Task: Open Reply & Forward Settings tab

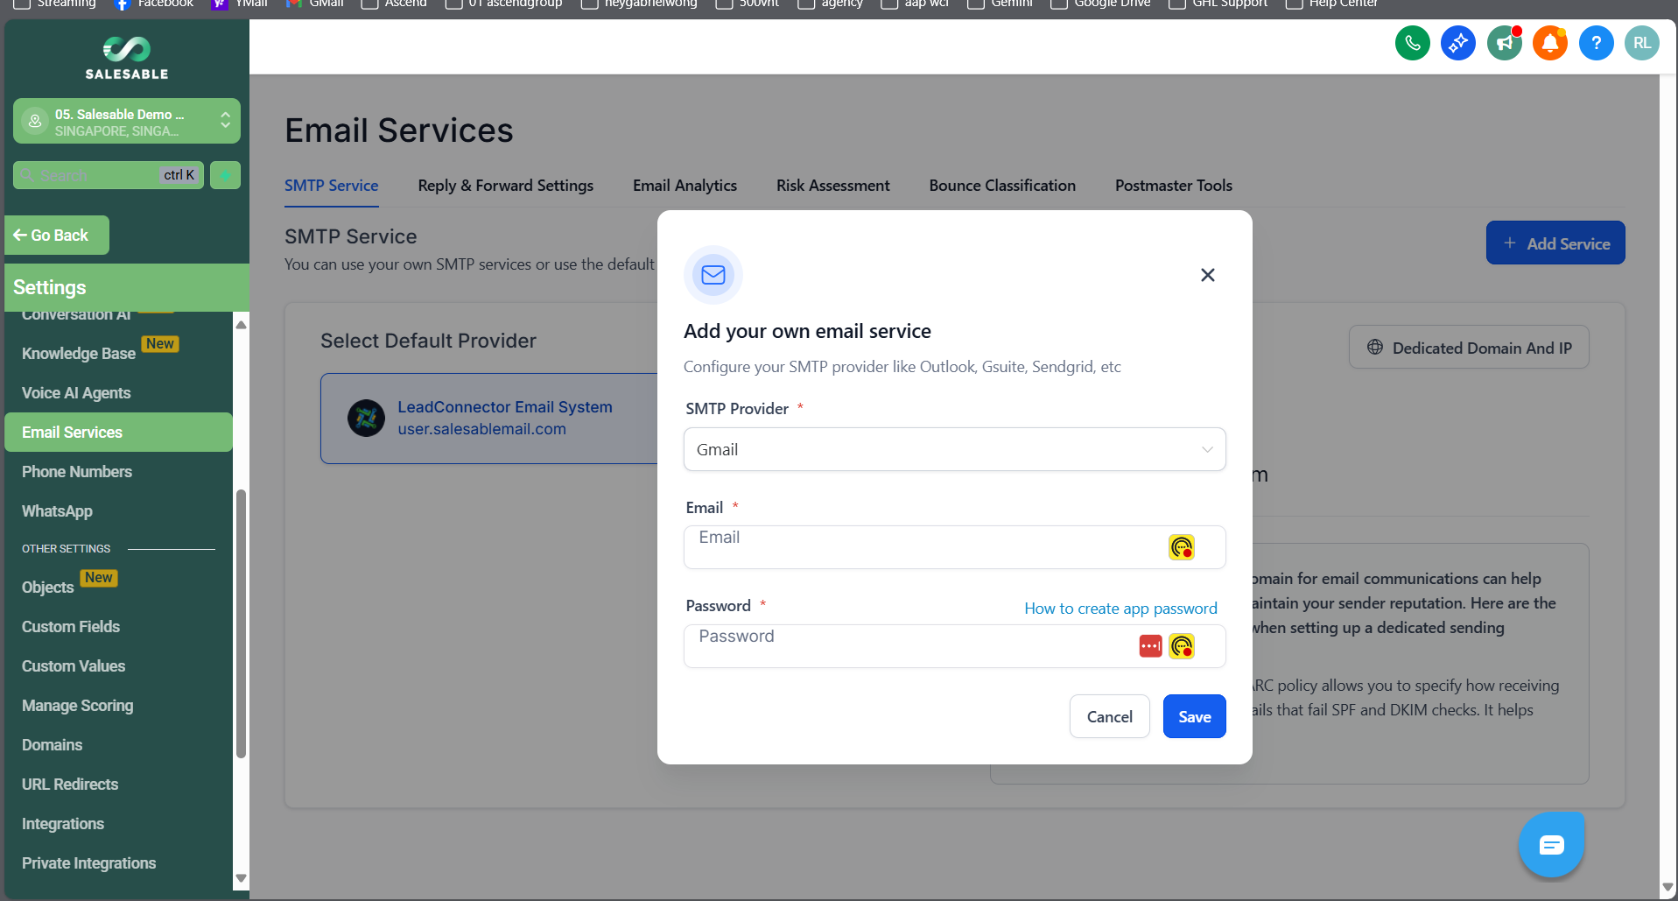Action: [x=505, y=186]
